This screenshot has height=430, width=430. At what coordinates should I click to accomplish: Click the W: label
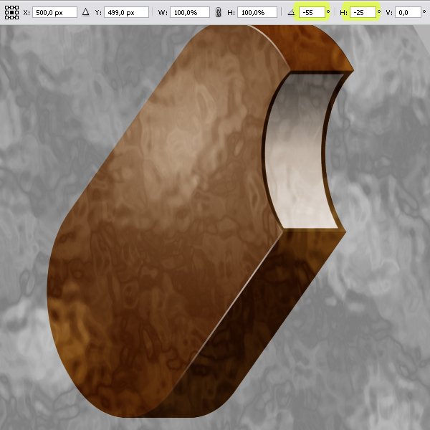tap(163, 13)
